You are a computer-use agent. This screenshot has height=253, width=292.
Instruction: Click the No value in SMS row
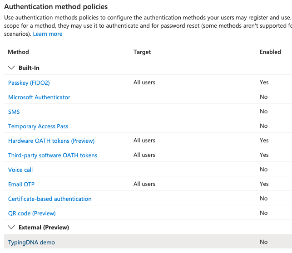[x=264, y=111]
